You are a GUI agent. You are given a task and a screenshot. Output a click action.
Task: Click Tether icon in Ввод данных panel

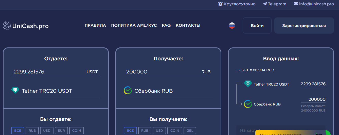pyautogui.click(x=248, y=84)
